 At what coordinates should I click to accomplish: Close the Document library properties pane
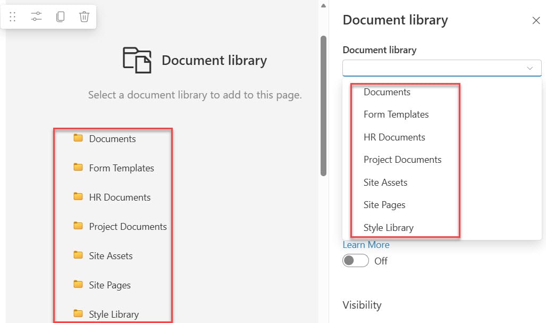pos(536,20)
